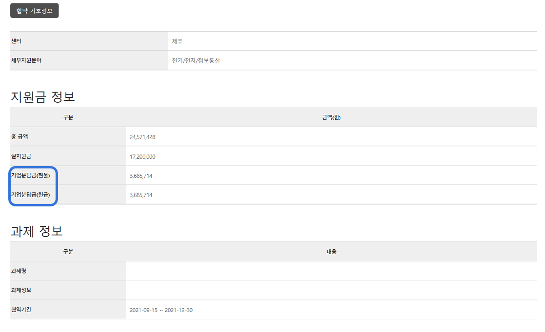The image size is (545, 332).
Task: Select the 실지원금 row label
Action: tap(21, 156)
